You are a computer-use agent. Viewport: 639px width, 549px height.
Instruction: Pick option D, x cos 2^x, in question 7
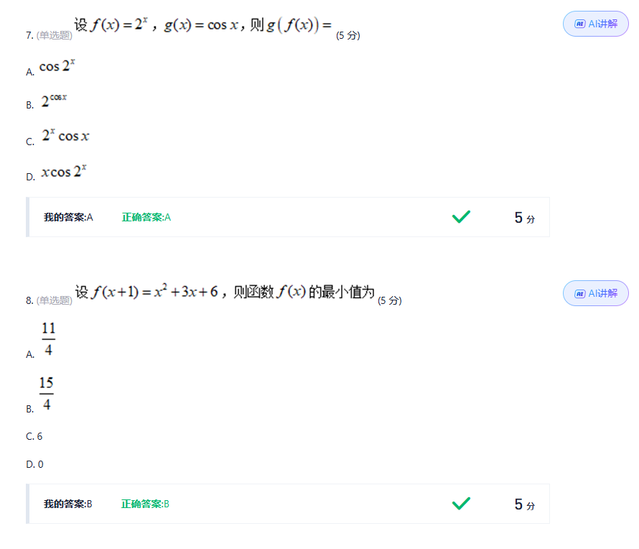pos(63,172)
